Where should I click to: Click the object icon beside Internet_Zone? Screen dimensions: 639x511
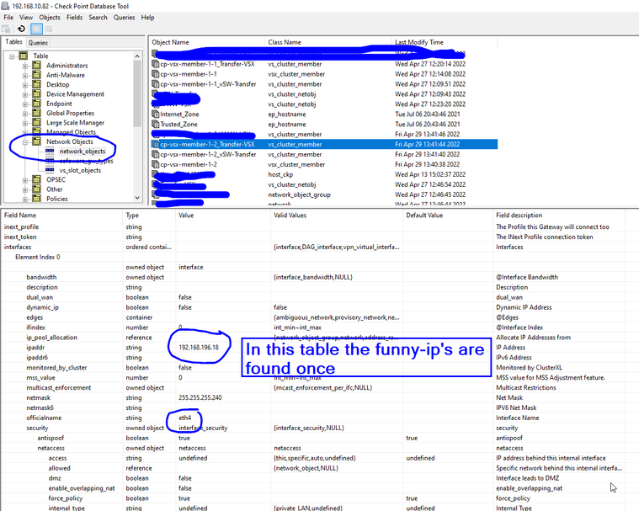[x=155, y=113]
